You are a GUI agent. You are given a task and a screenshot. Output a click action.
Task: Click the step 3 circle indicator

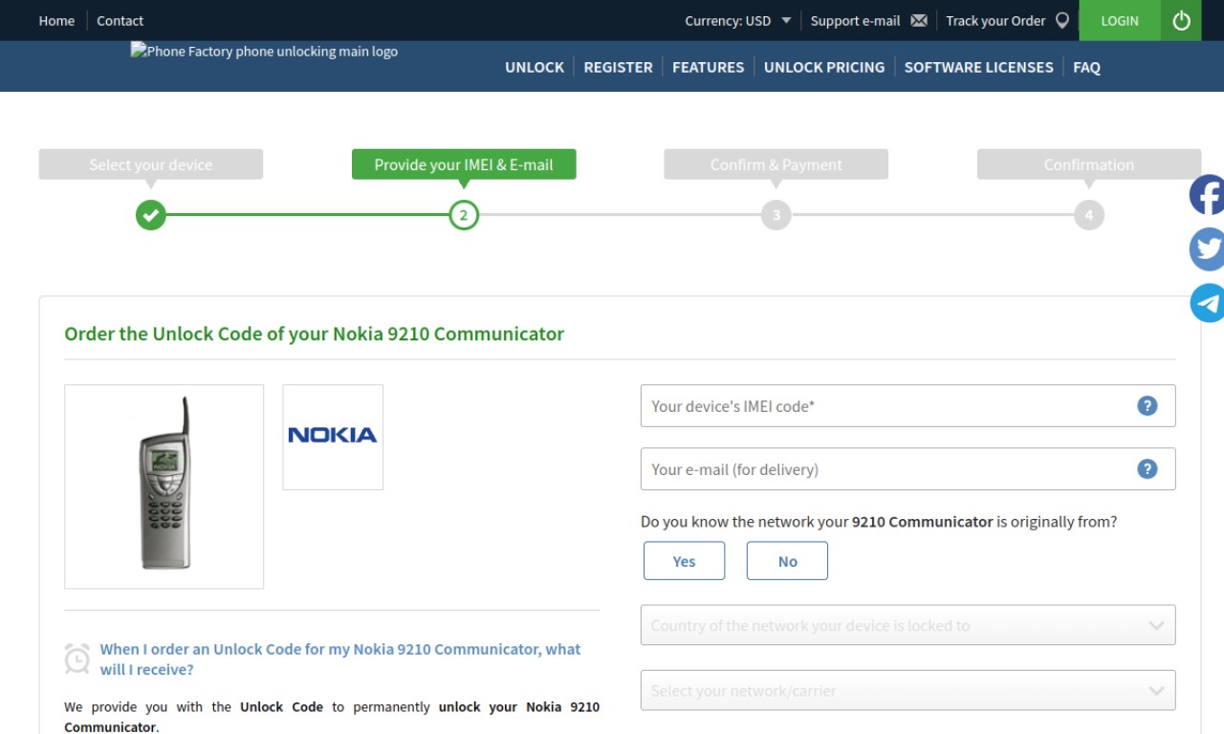click(776, 215)
